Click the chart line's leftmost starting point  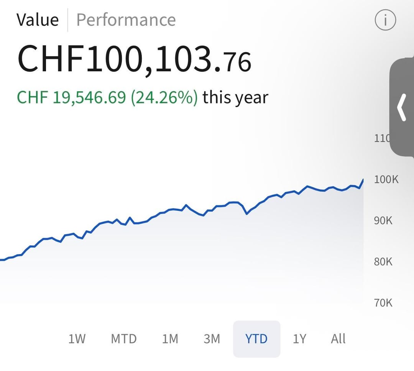pyautogui.click(x=1, y=260)
